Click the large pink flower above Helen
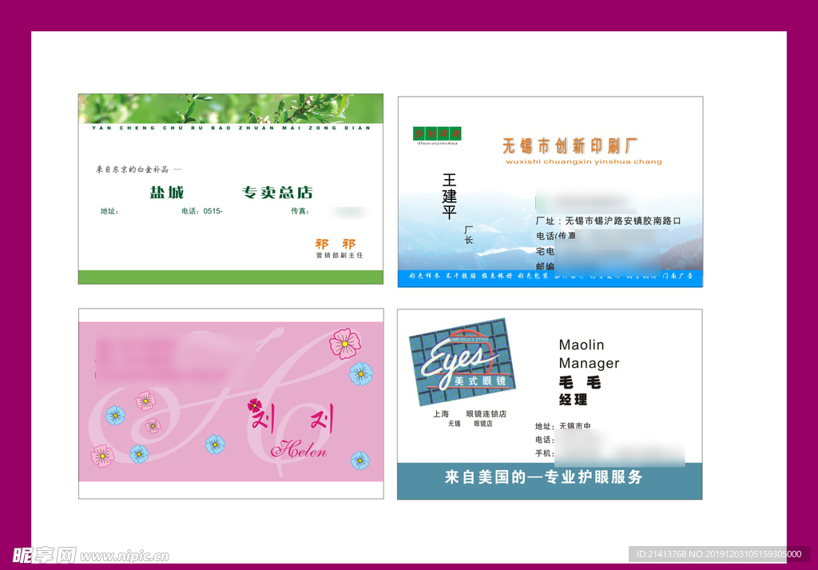 coord(345,343)
